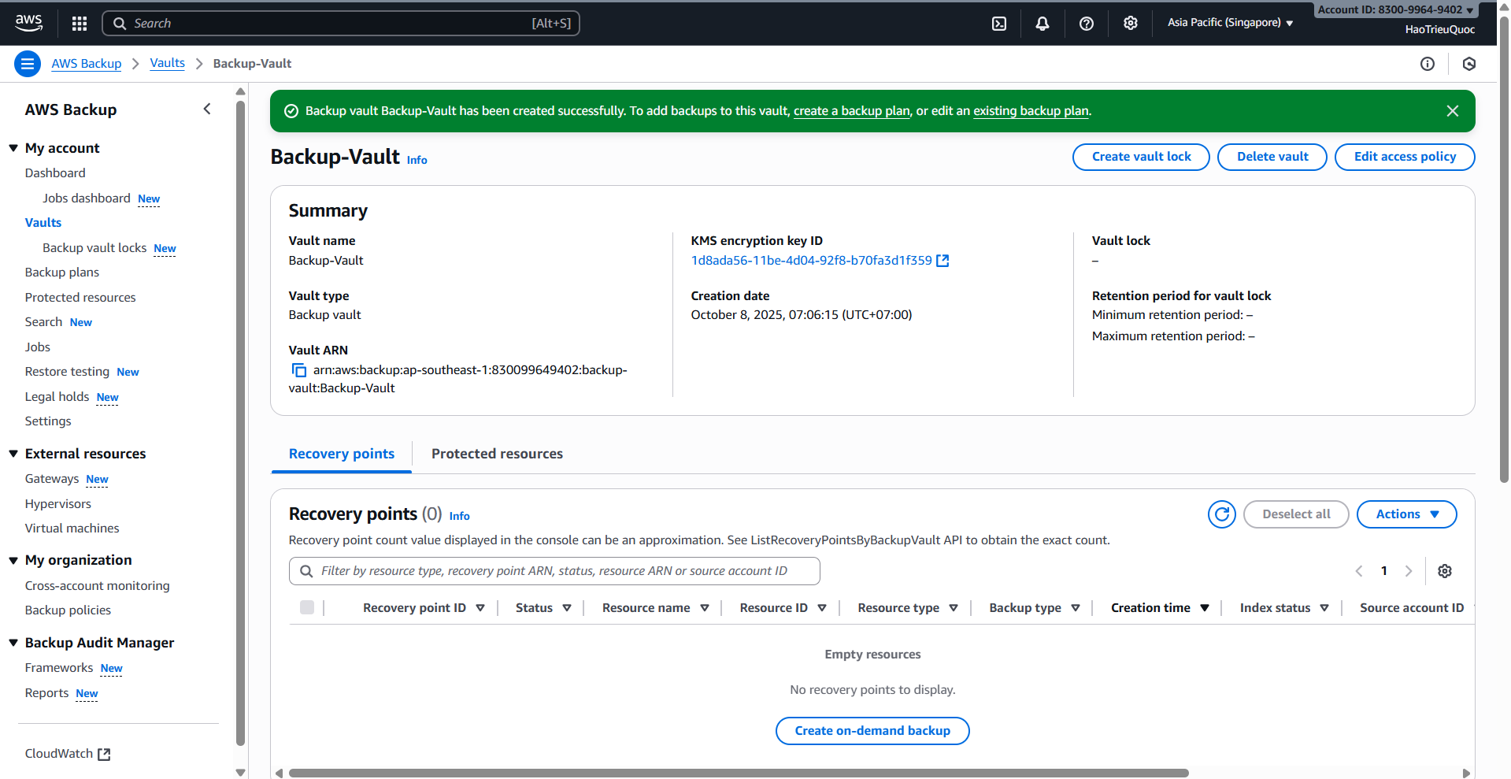Switch to the Protected resources tab
1511x779 pixels.
point(496,454)
